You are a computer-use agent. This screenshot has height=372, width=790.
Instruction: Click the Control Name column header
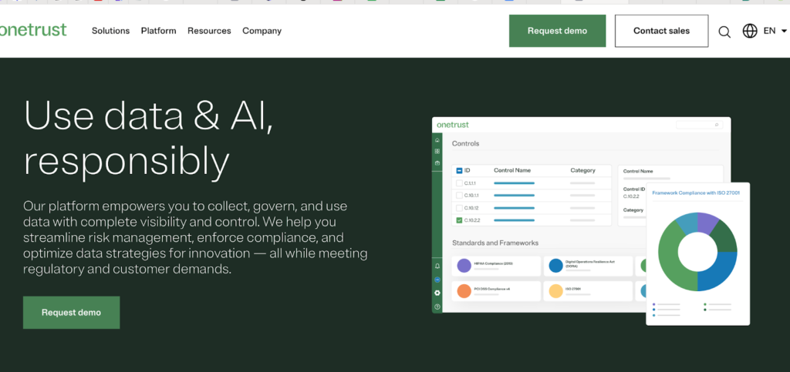tap(512, 170)
